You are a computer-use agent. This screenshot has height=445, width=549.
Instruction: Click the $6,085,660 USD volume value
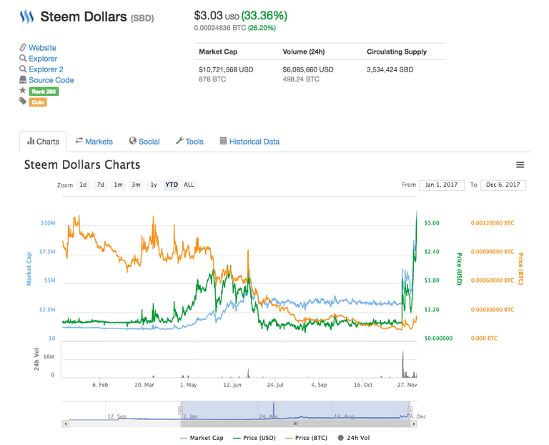308,69
